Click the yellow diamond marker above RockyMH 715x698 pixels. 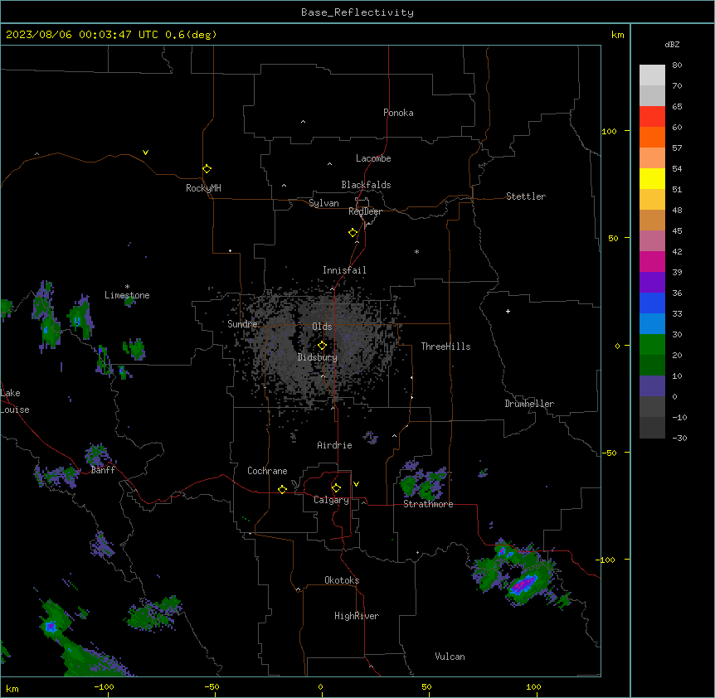(207, 168)
